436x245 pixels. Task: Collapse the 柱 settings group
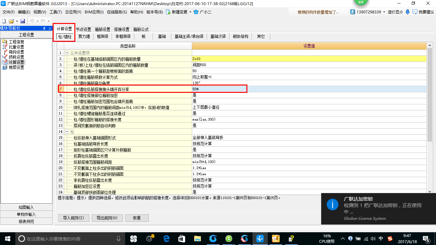[x=67, y=131]
